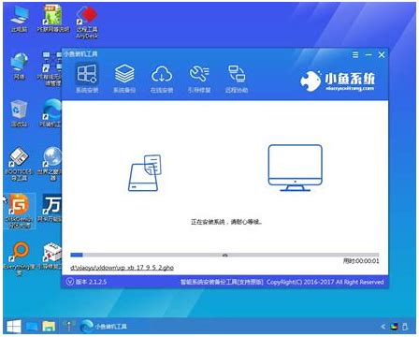
Task: Select the 系统安装 Windows icon tab
Action: [87, 79]
